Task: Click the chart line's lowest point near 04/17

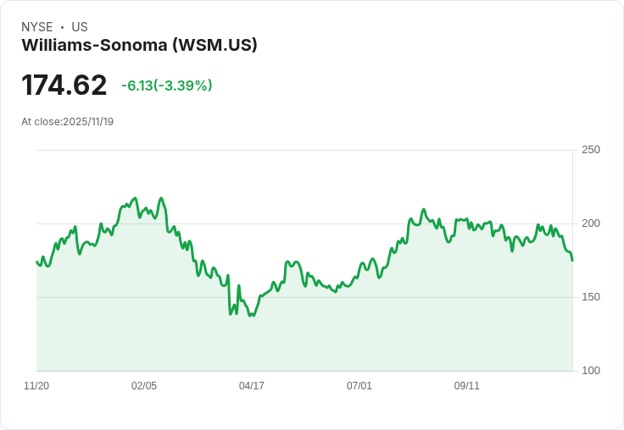Action: [x=250, y=316]
